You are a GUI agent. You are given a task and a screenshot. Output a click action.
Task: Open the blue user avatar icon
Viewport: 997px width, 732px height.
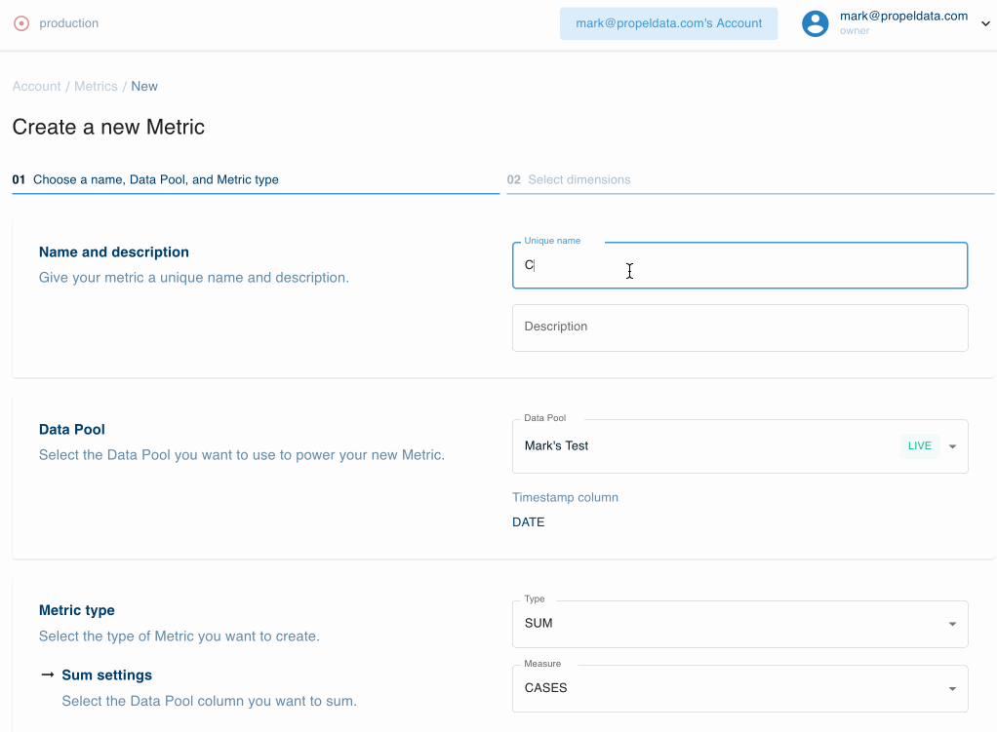[x=815, y=23]
